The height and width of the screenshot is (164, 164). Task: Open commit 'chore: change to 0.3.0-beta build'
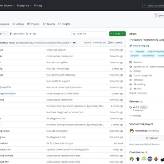(x=63, y=94)
